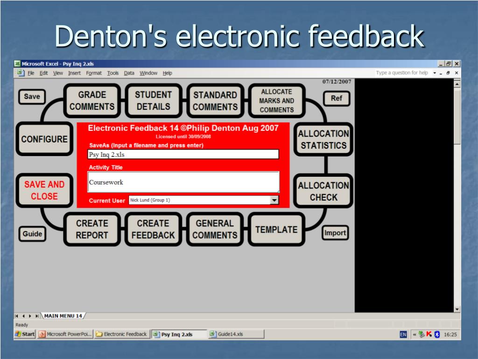
Task: Click the safely remove hardware tray icon
Action: click(x=422, y=334)
